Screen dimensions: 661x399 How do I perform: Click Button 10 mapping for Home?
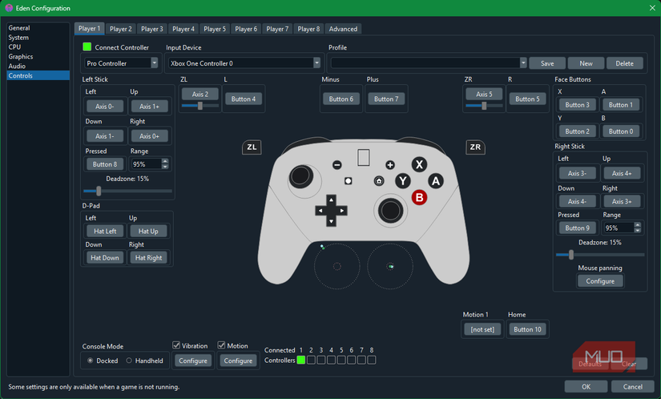(x=527, y=329)
